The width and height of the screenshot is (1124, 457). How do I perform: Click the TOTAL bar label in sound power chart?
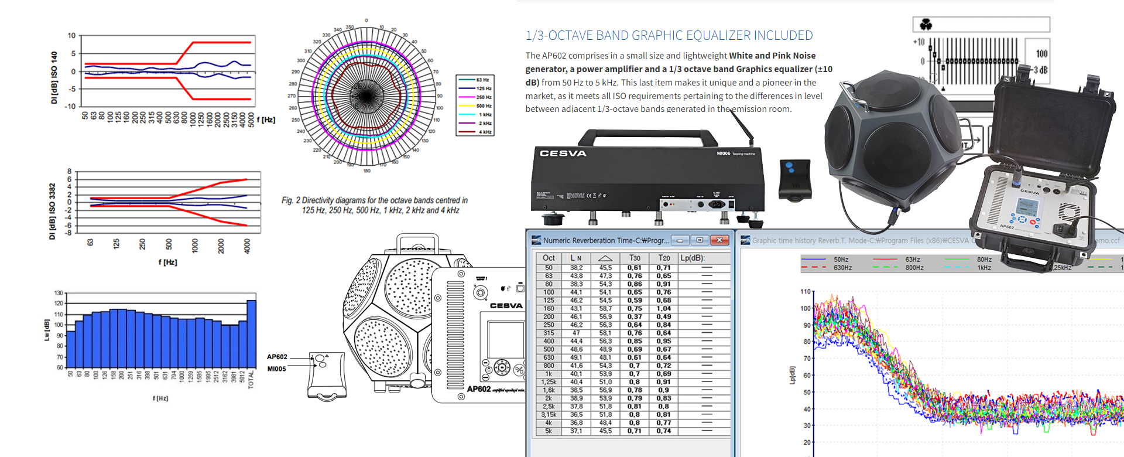click(x=251, y=380)
